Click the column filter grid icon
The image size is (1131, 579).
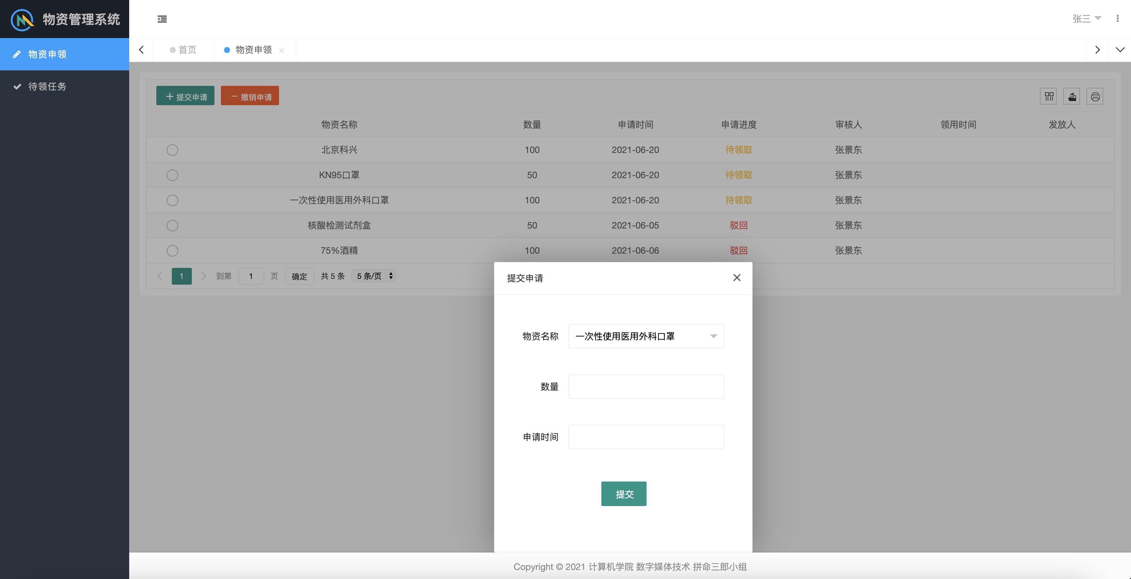tap(1049, 96)
